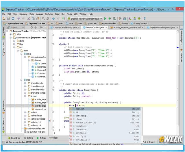The image size is (185, 152).
Task: Switch to activity_expense_twopane.xml tab
Action: [x=127, y=27]
